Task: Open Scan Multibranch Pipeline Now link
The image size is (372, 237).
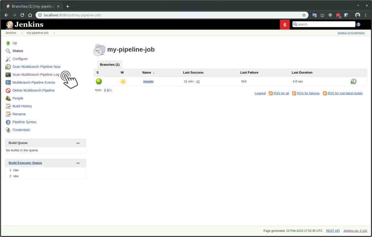Action: tap(36, 66)
